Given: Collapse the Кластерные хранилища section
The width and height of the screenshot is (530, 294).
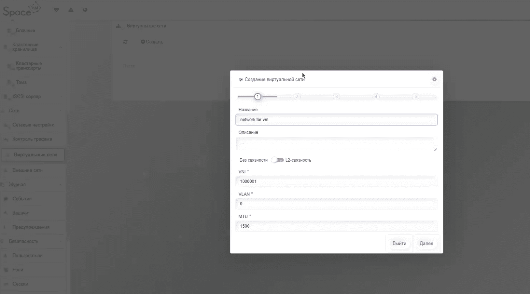Looking at the screenshot, I should click(x=61, y=47).
